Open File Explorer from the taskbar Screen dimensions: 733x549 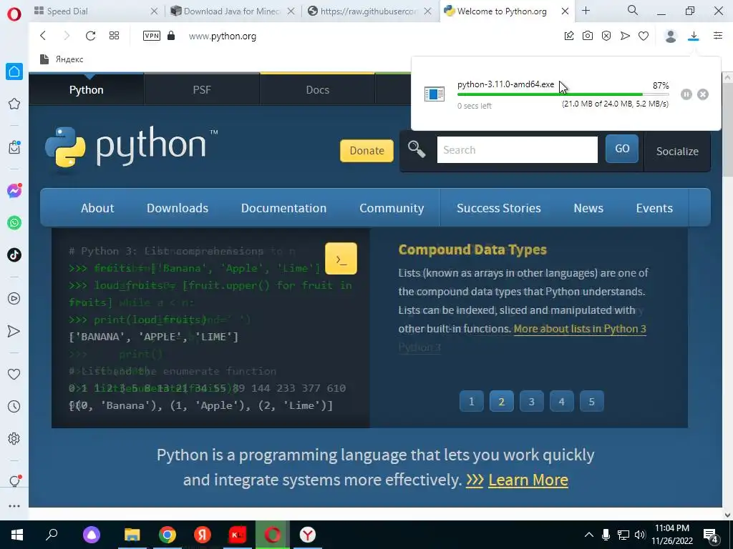[132, 535]
